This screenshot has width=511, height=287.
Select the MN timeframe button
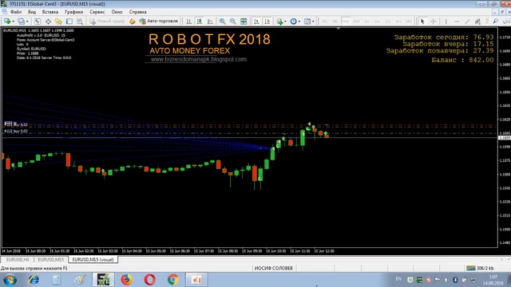pyautogui.click(x=409, y=22)
